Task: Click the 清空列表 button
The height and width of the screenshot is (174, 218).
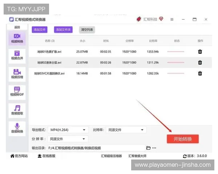Action: pos(87,30)
